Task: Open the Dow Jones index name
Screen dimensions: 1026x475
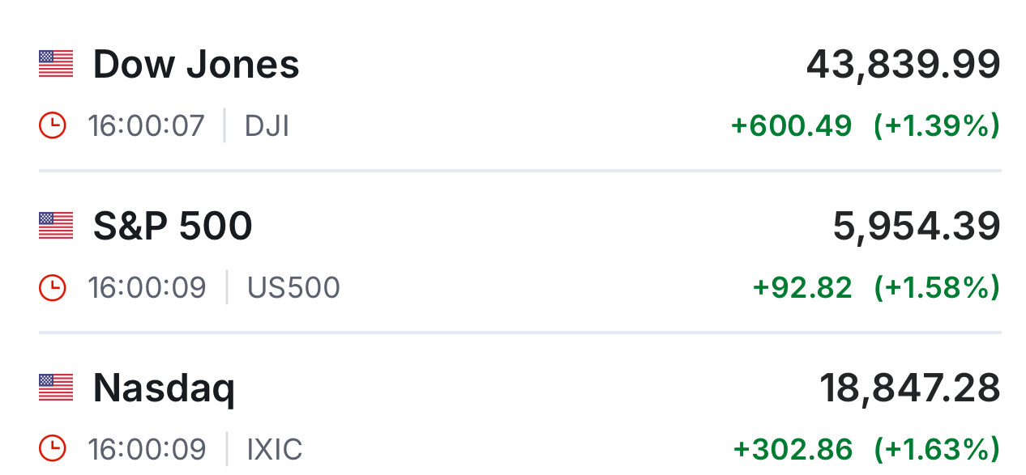Action: [196, 64]
